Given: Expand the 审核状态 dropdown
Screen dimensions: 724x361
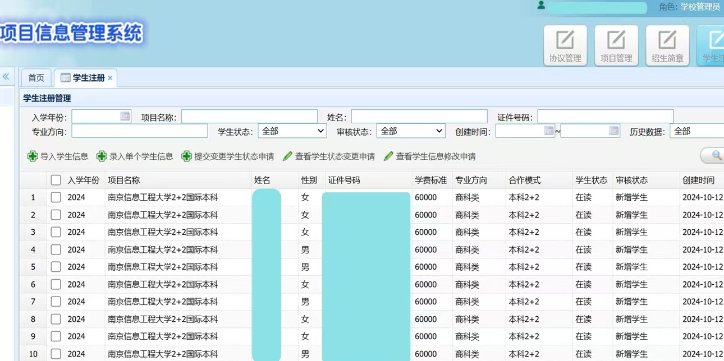Looking at the screenshot, I should point(411,131).
